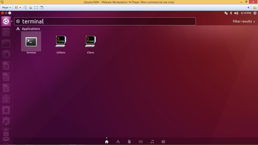Open System Settings from the launcher
Image resolution: width=258 pixels, height=145 pixels.
6,122
